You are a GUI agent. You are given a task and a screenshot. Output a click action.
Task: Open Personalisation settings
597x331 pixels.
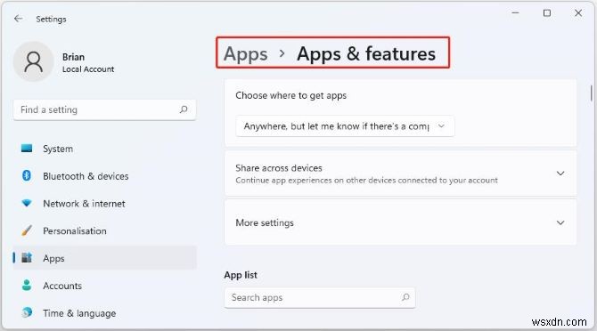[x=105, y=230]
